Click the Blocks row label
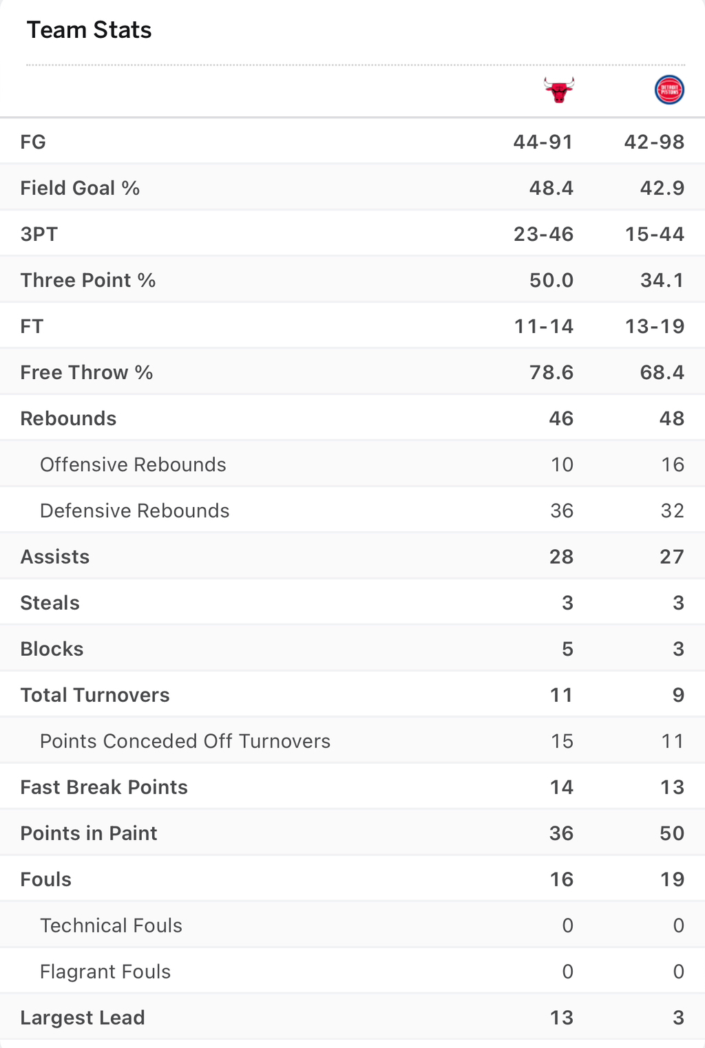 (52, 649)
